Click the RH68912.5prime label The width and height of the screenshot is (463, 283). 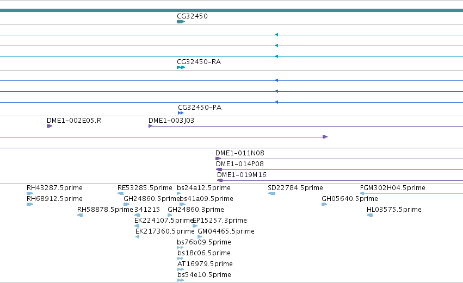54,199
